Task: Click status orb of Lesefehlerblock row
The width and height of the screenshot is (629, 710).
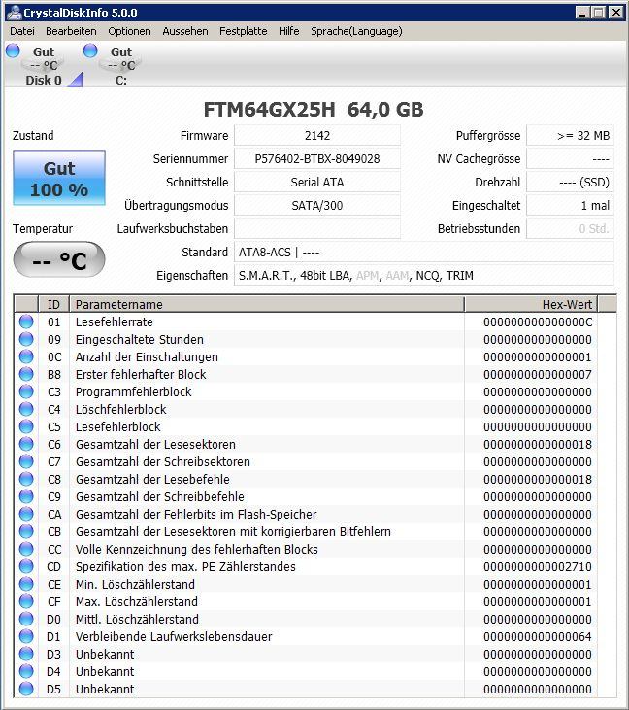Action: pyautogui.click(x=26, y=426)
